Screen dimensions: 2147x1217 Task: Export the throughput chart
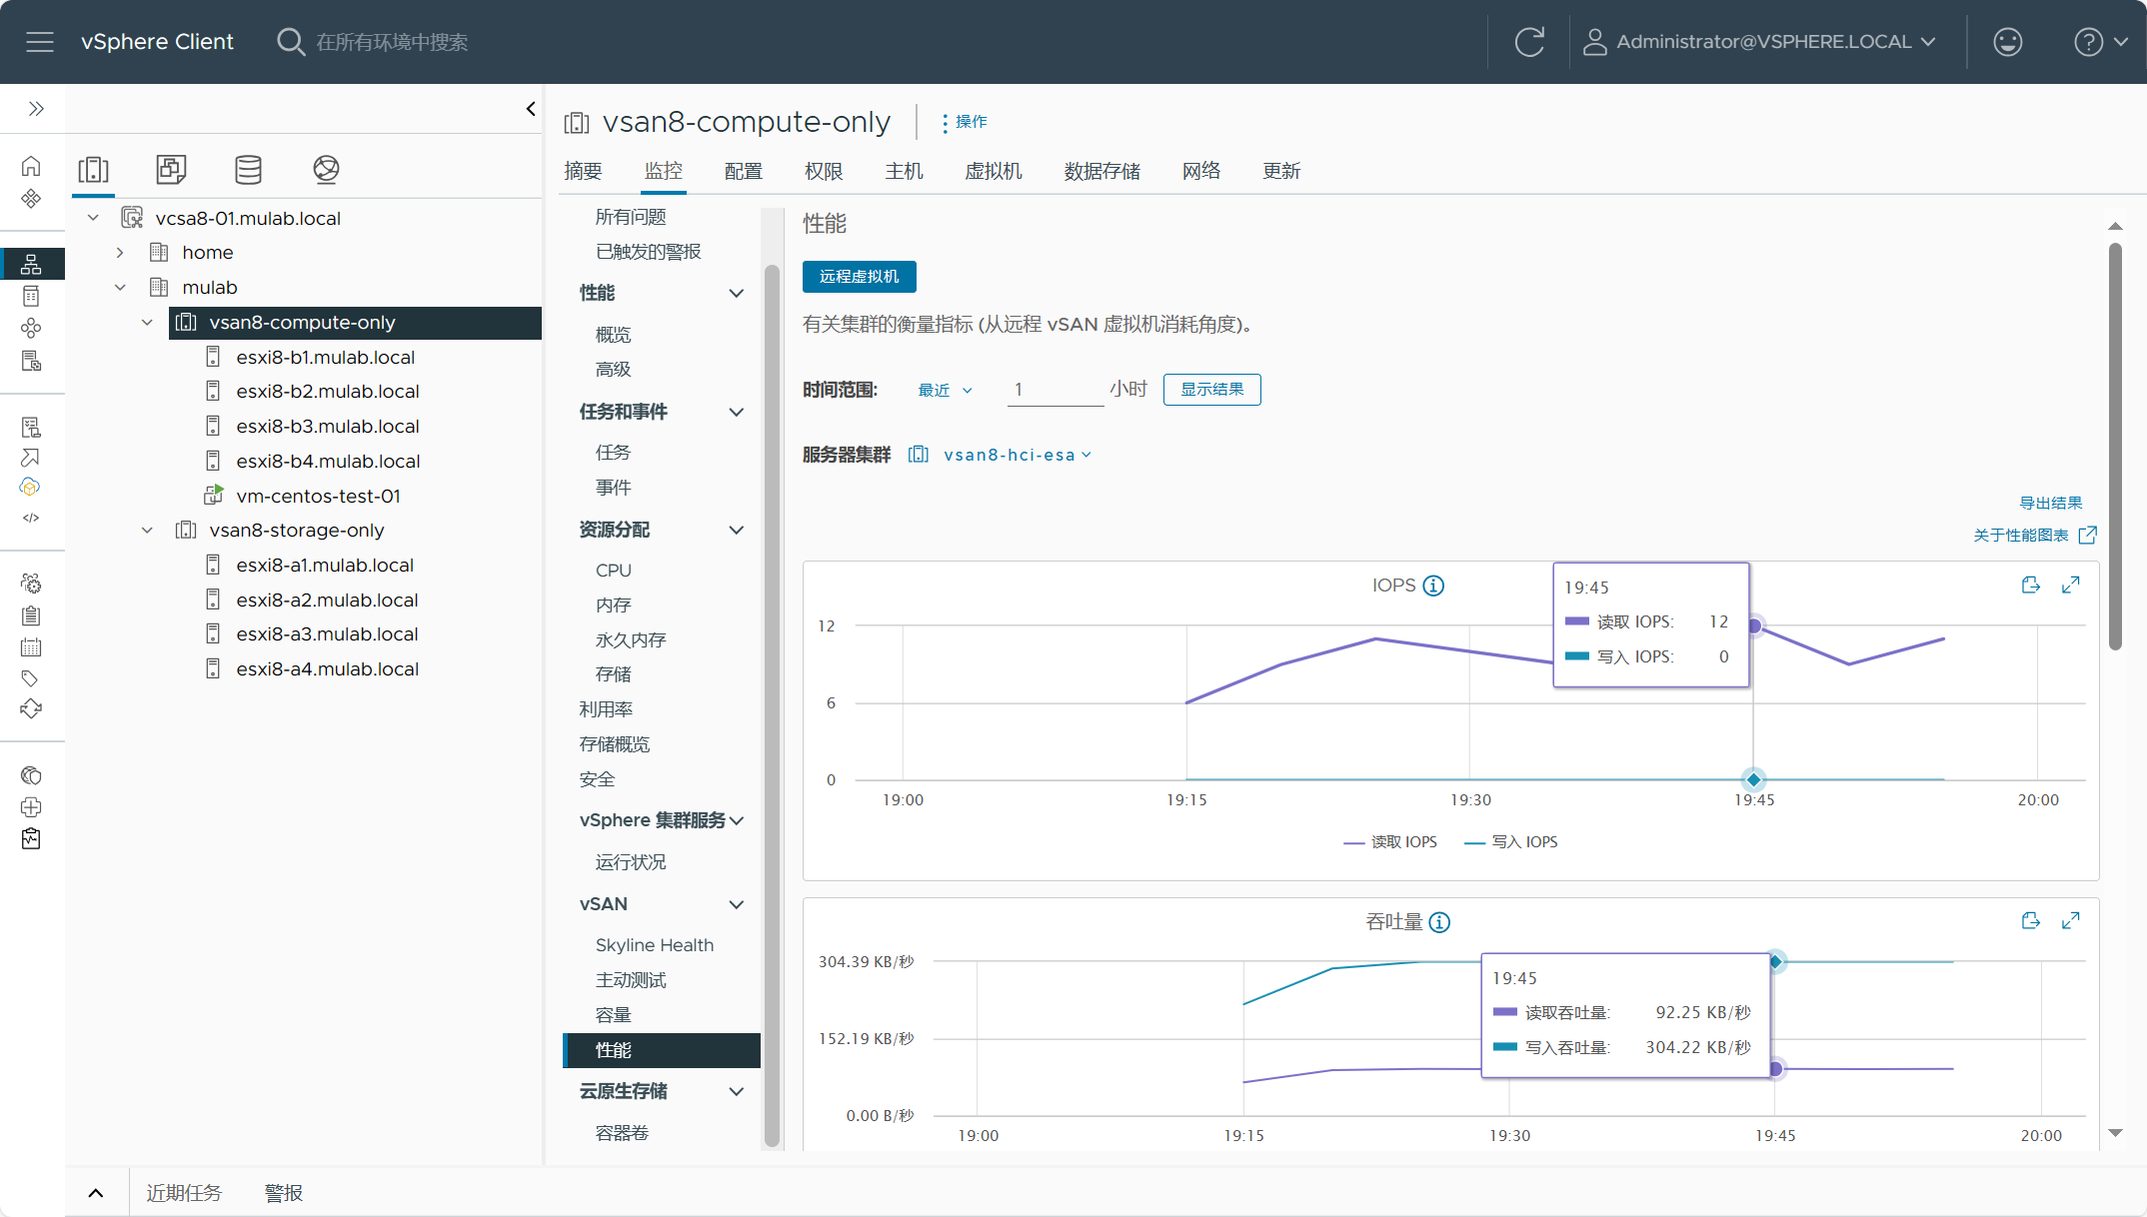pos(2030,920)
